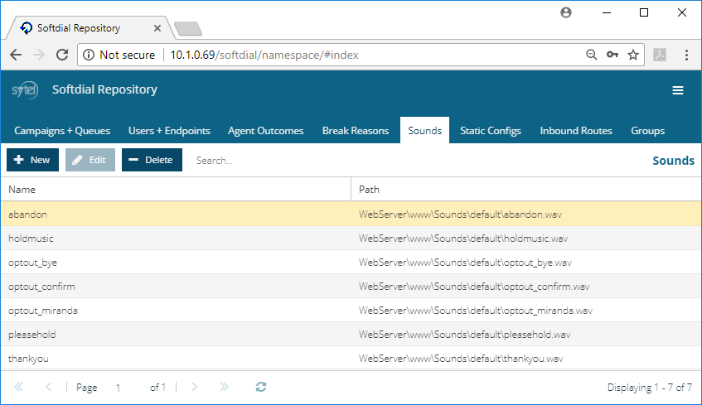Click the Delete button

(152, 160)
